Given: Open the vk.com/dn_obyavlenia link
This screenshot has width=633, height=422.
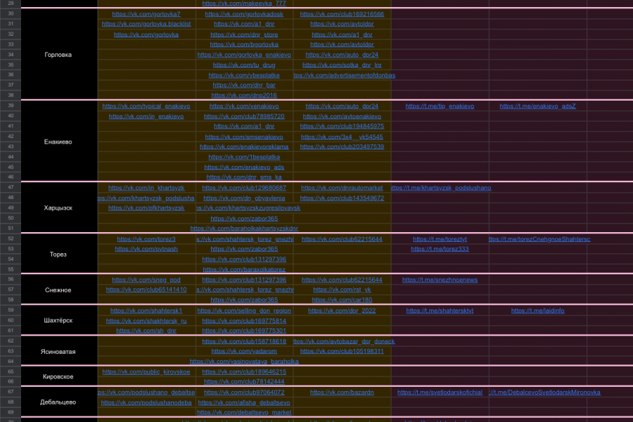Looking at the screenshot, I should coord(244,198).
